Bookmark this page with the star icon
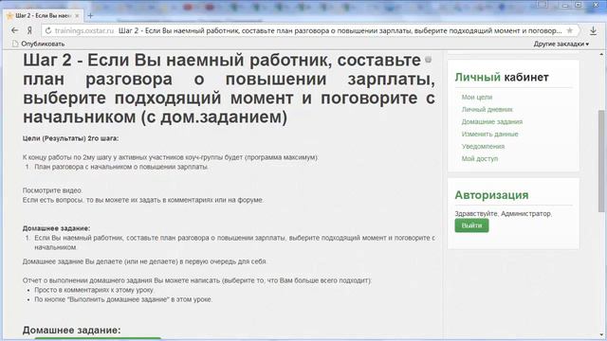 point(569,30)
